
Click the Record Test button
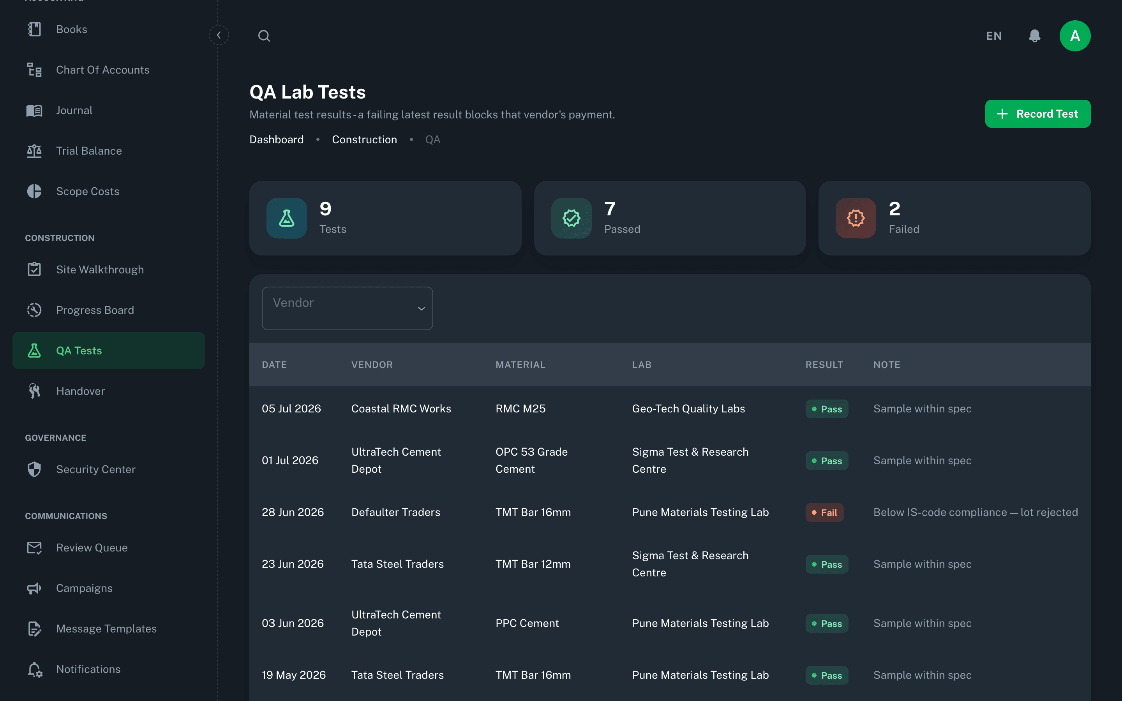click(x=1037, y=114)
